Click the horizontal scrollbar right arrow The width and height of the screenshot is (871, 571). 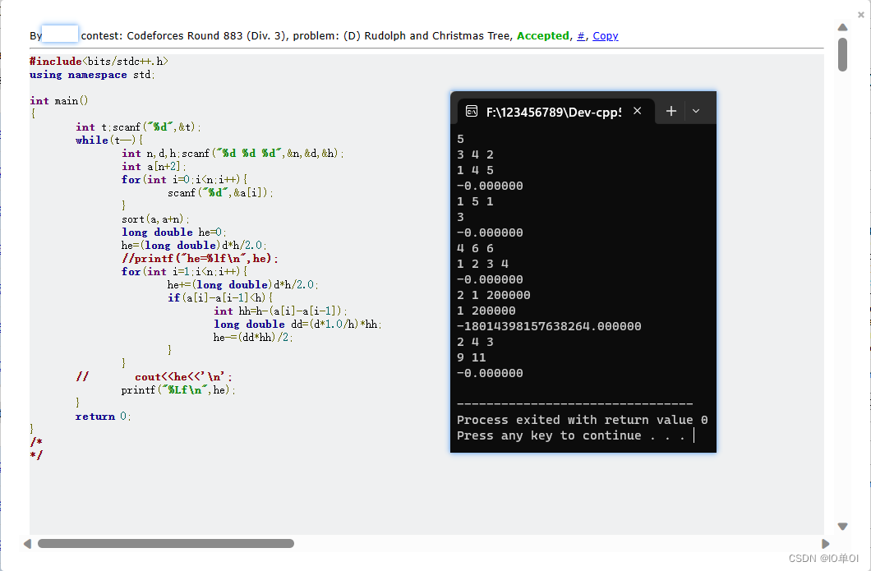coord(826,543)
